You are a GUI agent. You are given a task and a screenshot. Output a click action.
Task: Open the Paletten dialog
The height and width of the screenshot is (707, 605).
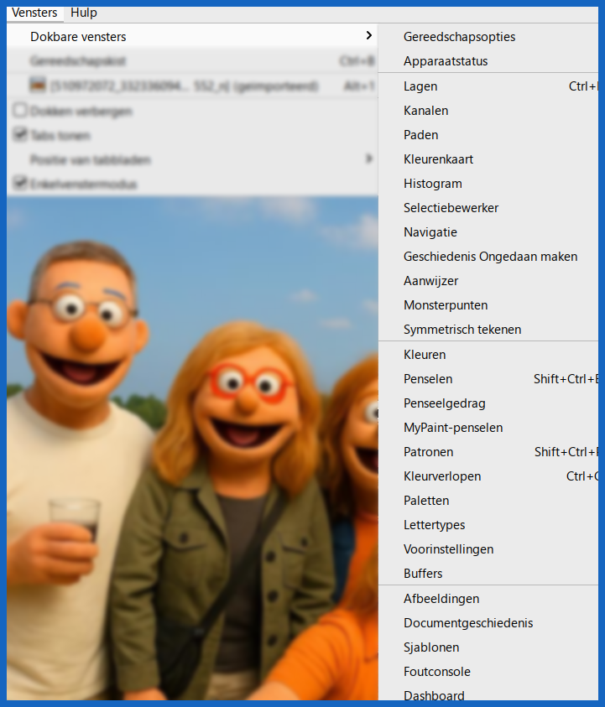pos(488,501)
